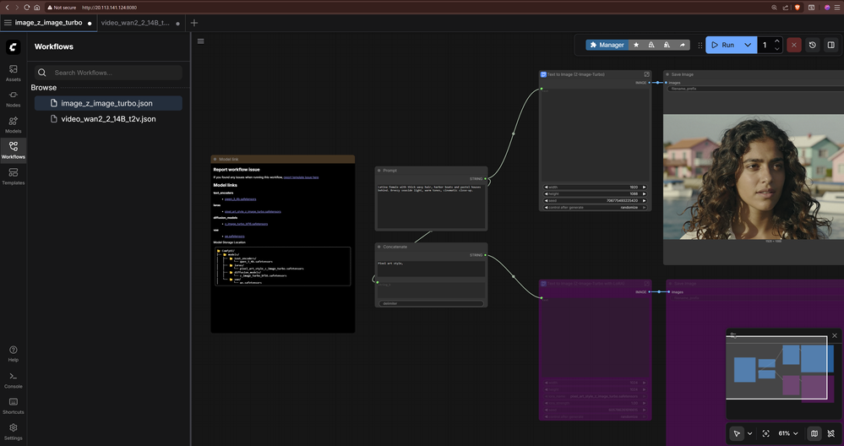Toggle link visibility in canvas toolbar

(830, 433)
